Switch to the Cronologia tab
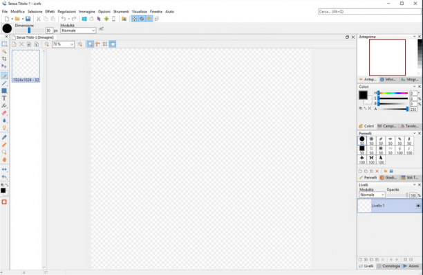The width and height of the screenshot is (423, 275). tap(388, 266)
